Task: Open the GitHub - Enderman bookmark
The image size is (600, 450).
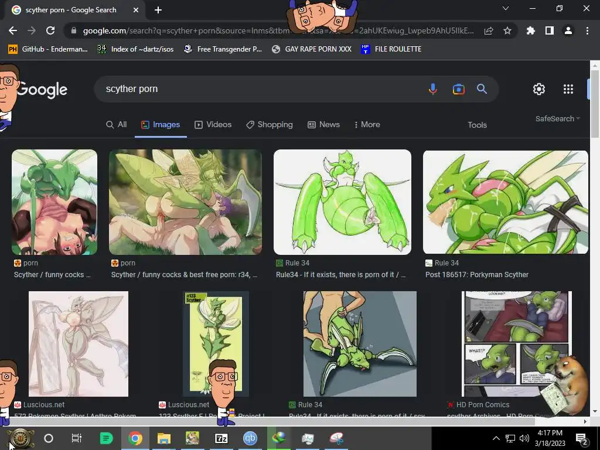Action: 48,49
